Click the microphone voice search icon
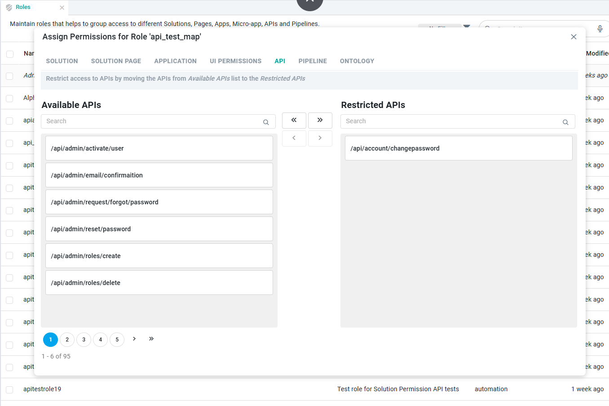Screen dimensions: 609x406 pyautogui.click(x=600, y=29)
